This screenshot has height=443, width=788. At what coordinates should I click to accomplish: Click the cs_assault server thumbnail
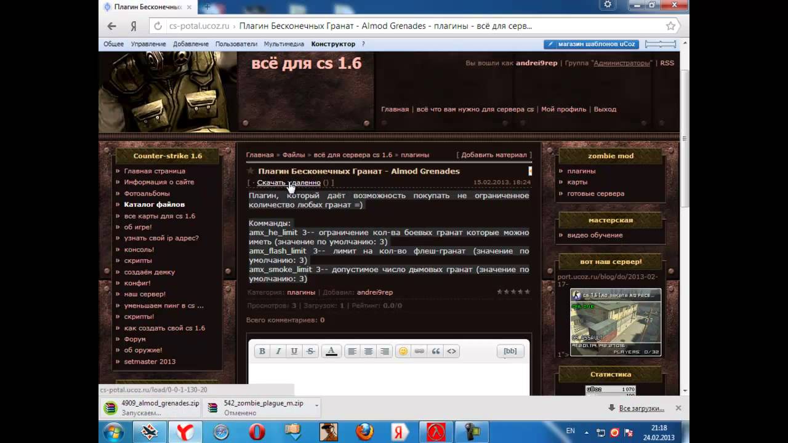coord(616,322)
